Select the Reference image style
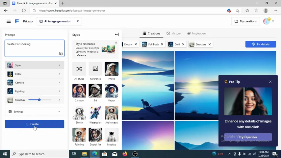This screenshot has width=281, height=158. point(95,69)
